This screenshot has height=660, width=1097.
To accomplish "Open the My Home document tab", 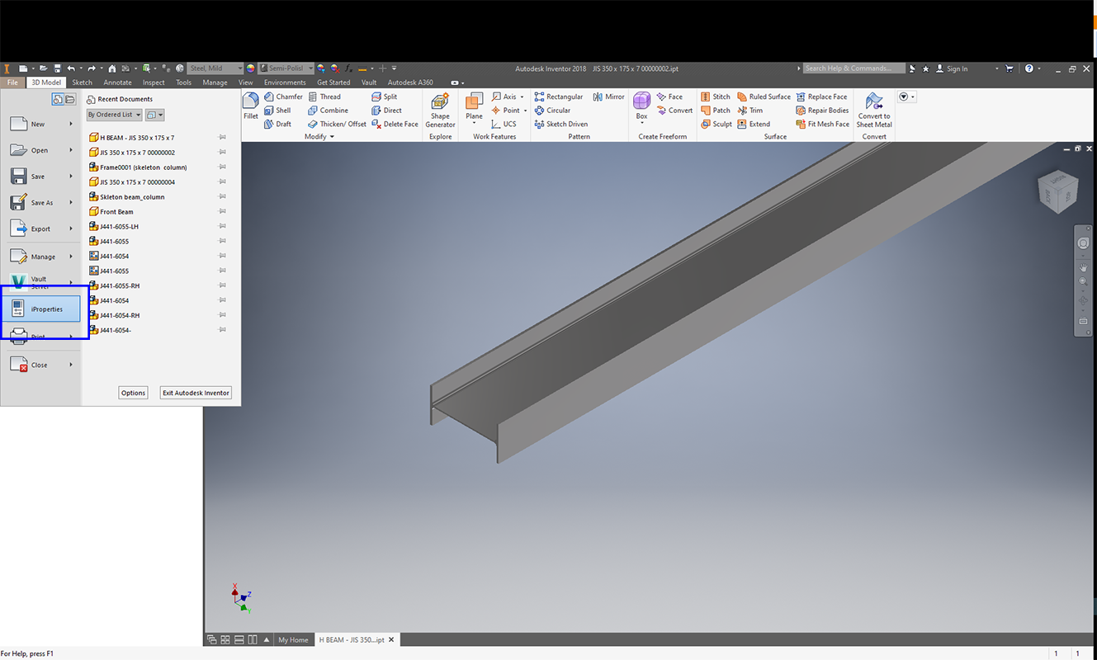I will (293, 639).
